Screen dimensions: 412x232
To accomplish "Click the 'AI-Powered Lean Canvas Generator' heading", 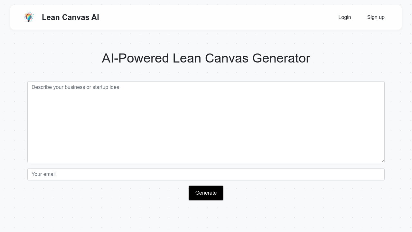I will pyautogui.click(x=206, y=58).
